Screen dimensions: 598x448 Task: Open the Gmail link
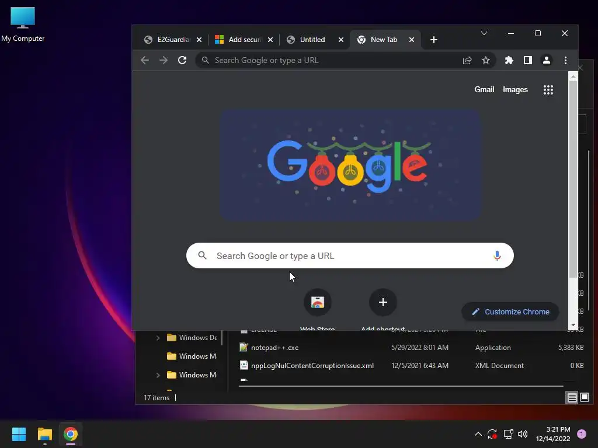[484, 89]
